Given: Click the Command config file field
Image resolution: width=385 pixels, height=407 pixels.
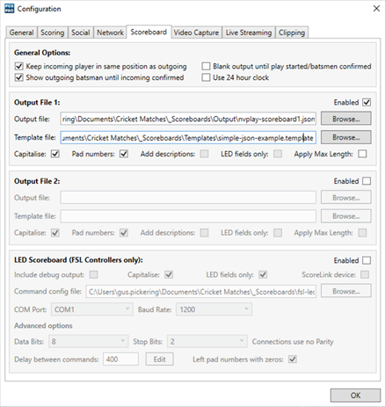Looking at the screenshot, I should tap(201, 292).
